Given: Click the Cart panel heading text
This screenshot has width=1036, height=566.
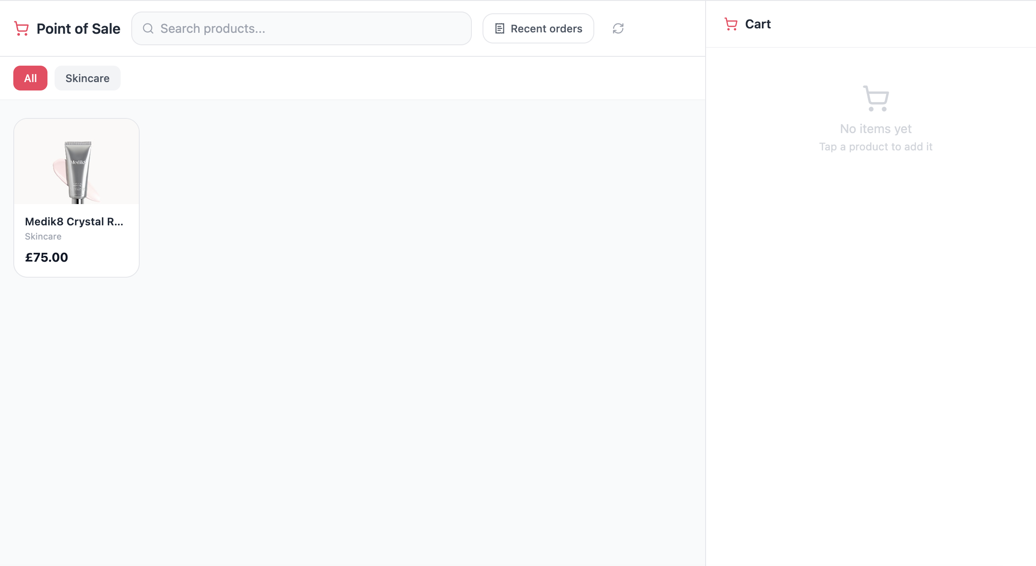Looking at the screenshot, I should tap(758, 24).
